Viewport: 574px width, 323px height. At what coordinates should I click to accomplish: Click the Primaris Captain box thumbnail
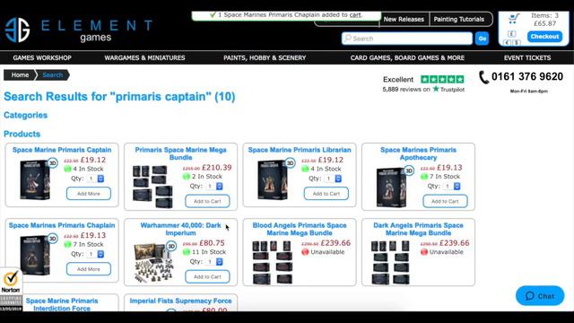tap(34, 179)
